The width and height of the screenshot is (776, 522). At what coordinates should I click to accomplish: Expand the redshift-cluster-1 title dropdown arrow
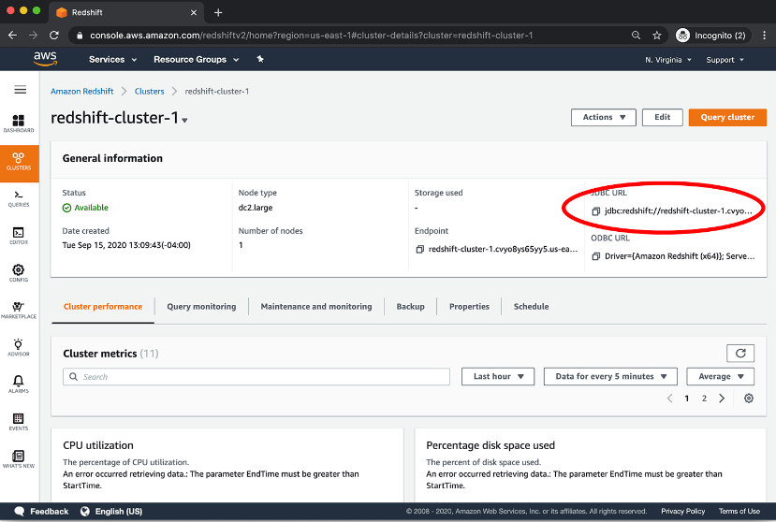point(184,121)
